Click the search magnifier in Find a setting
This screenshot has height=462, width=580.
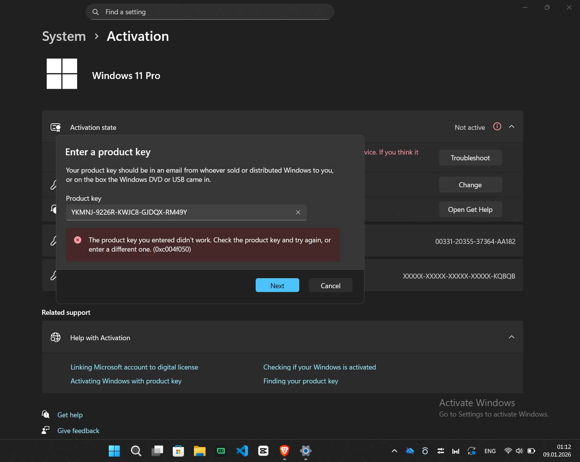[96, 12]
